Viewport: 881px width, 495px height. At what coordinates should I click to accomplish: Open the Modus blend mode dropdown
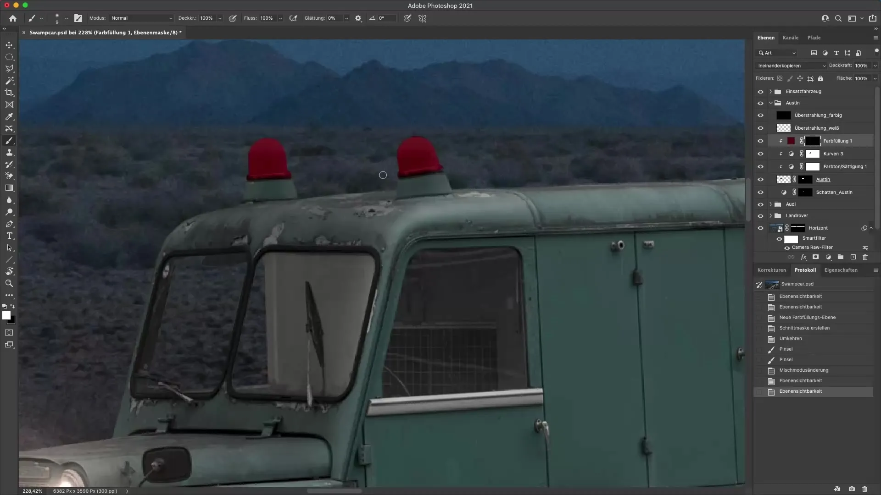141,18
